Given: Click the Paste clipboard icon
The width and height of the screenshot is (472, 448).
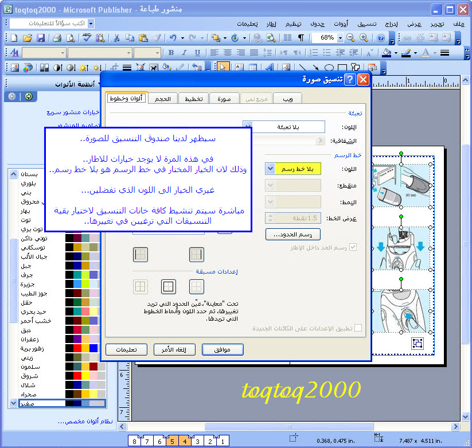Looking at the screenshot, I should tap(143, 38).
